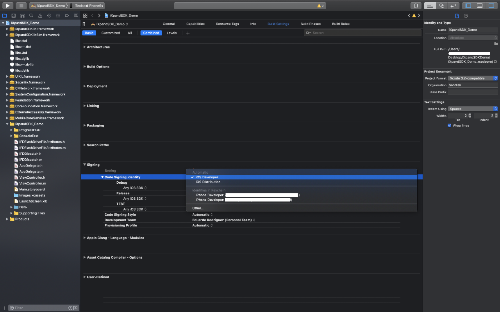500x312 pixels.
Task: Open the Development Team dropdown
Action: (223, 220)
